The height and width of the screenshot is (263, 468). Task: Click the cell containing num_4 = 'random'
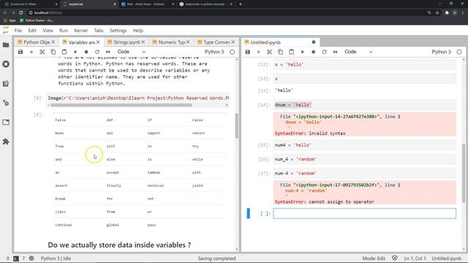pyautogui.click(x=365, y=159)
